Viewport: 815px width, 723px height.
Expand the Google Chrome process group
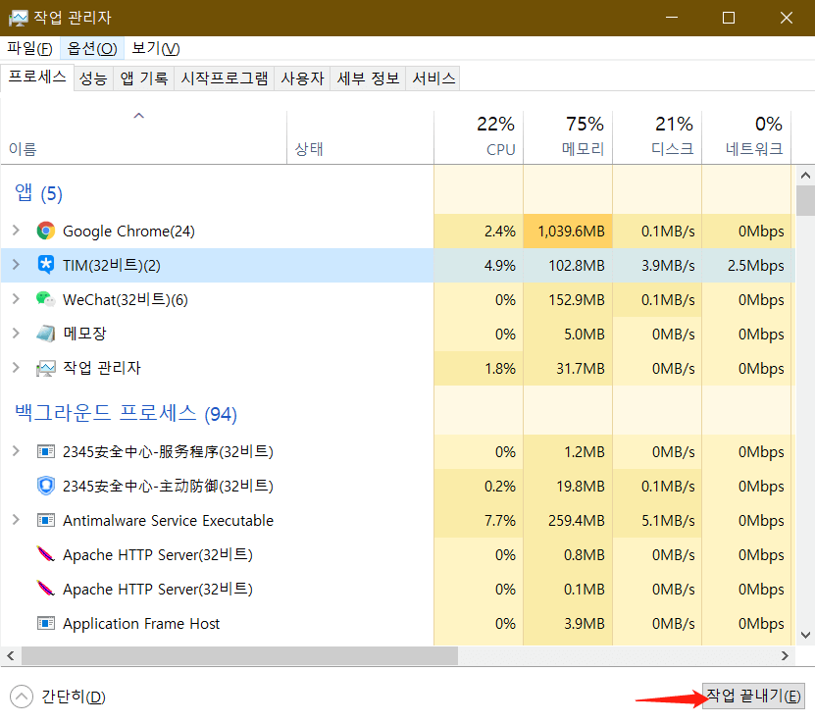tap(16, 231)
